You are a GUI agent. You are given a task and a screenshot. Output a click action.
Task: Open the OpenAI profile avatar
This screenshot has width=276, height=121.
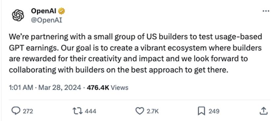pyautogui.click(x=18, y=15)
